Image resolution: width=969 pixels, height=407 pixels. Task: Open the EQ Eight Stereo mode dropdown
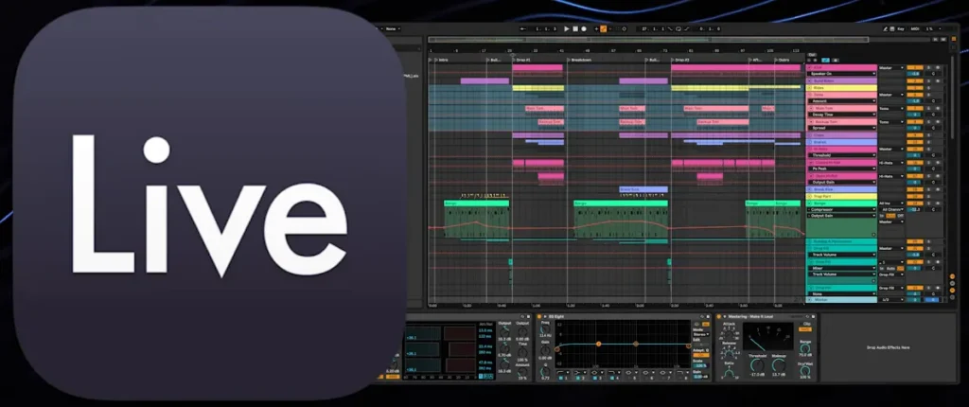[701, 334]
